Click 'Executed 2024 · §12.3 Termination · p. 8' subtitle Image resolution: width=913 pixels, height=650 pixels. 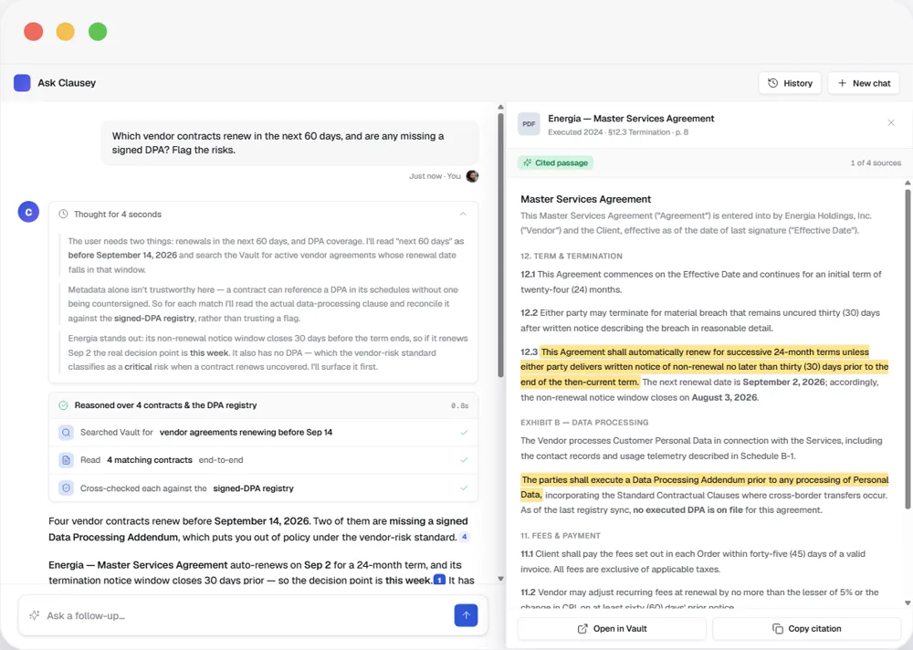point(618,132)
